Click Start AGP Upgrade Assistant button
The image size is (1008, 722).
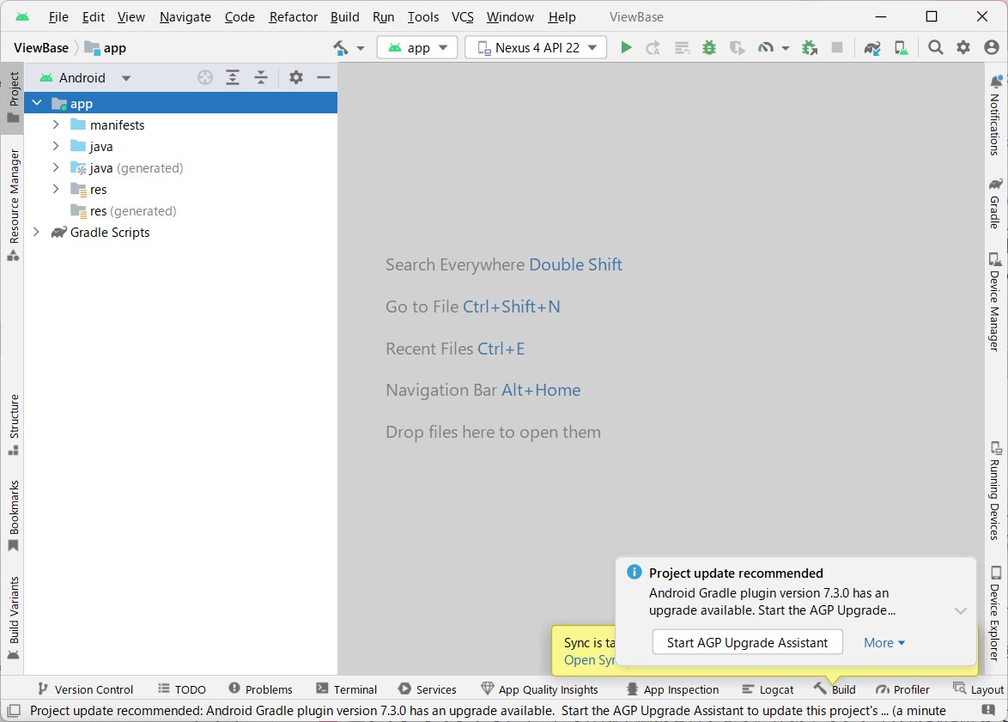point(746,642)
